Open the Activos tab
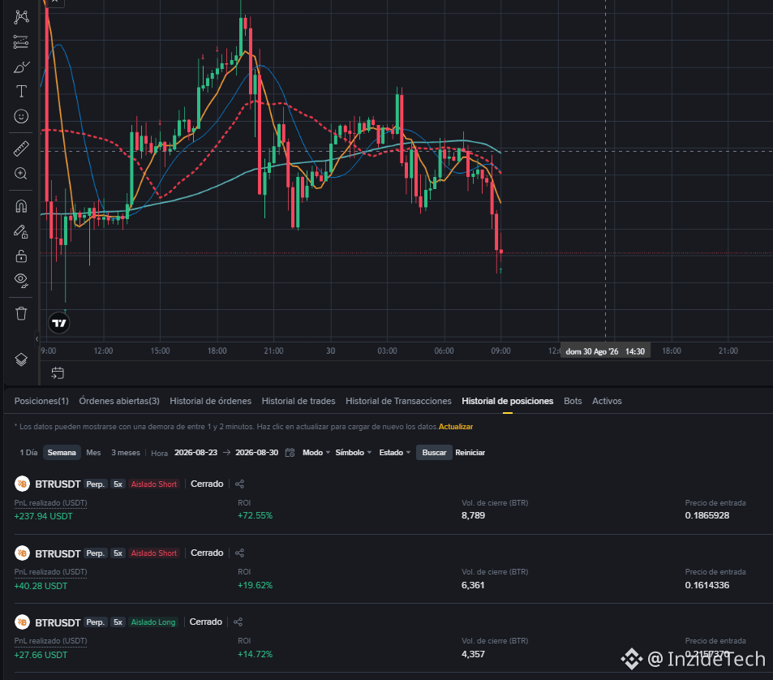The height and width of the screenshot is (680, 773). click(x=607, y=401)
